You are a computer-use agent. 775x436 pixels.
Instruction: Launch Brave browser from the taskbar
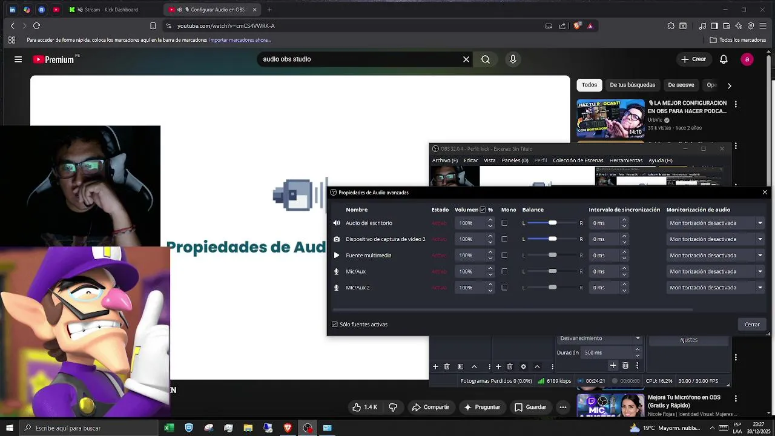click(x=288, y=428)
